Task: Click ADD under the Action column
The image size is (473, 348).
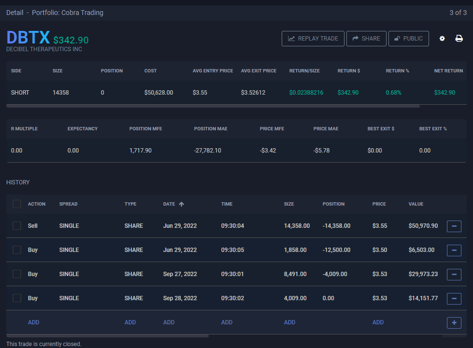Action: point(33,322)
